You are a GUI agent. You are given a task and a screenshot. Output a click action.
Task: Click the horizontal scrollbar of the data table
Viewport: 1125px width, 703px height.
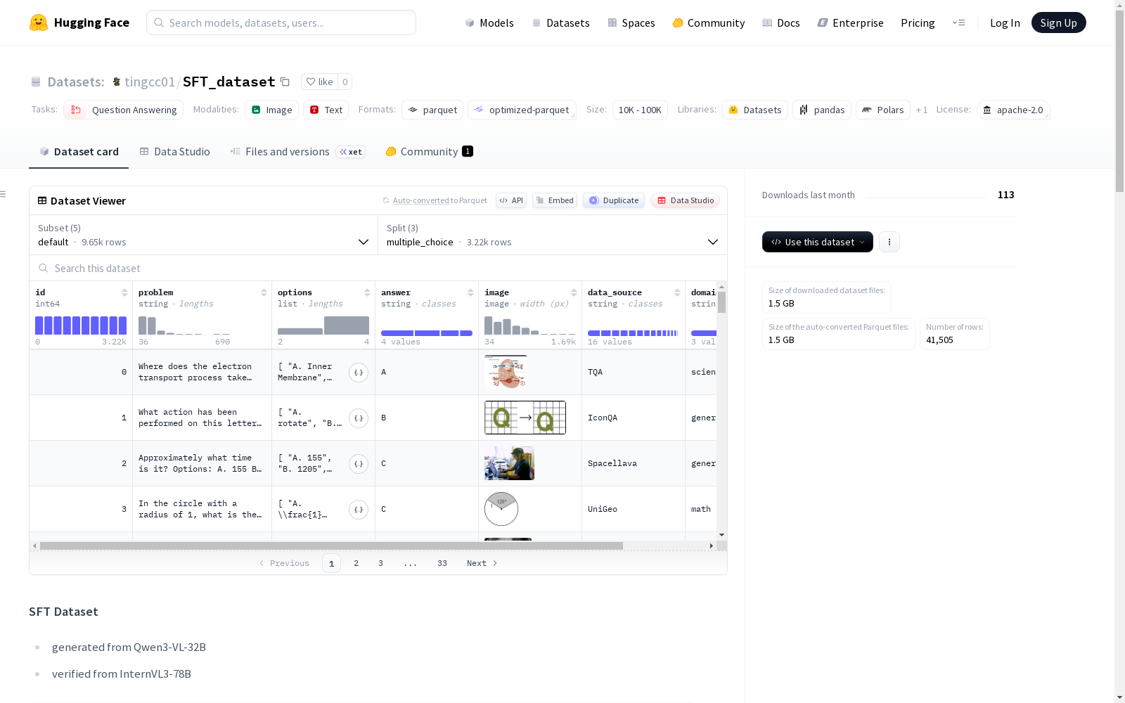click(331, 546)
